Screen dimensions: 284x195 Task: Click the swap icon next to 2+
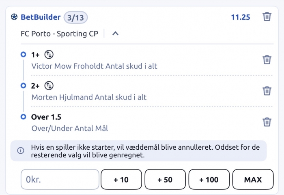click(49, 86)
